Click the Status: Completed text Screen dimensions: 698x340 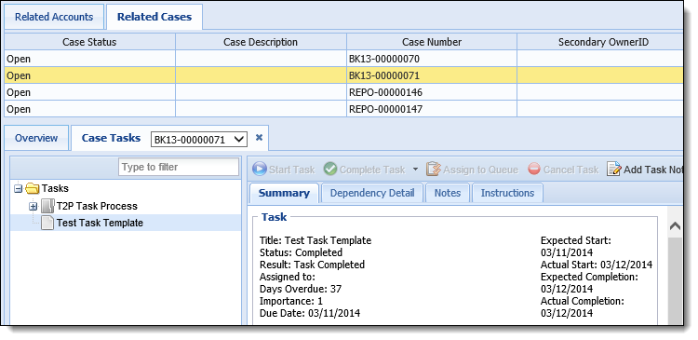pos(301,252)
